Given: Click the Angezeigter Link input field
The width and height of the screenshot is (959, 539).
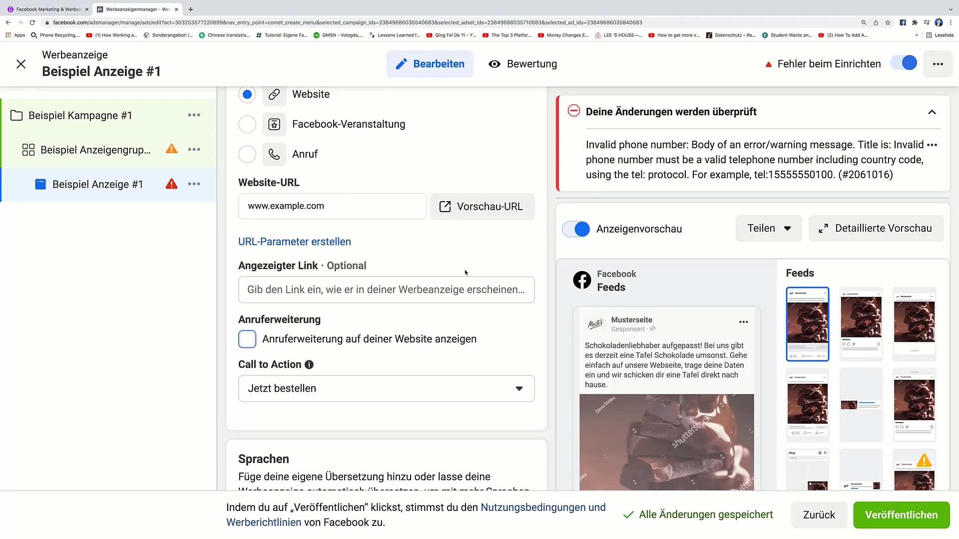Looking at the screenshot, I should tap(386, 290).
